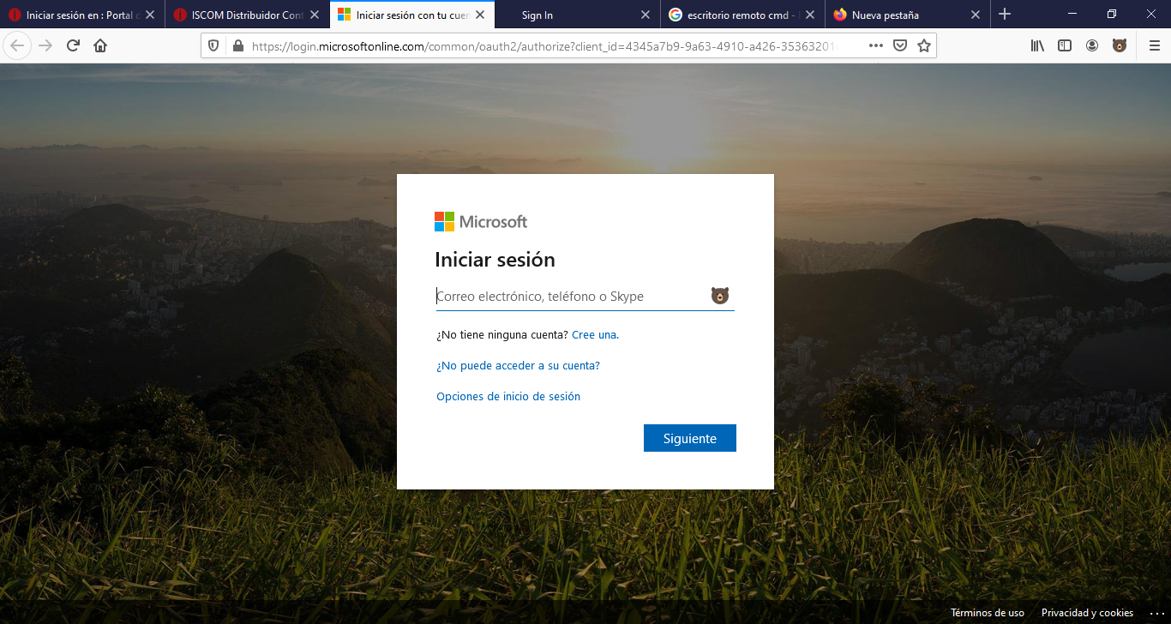Open ¿No puede acceder a su cuenta? link
This screenshot has width=1171, height=624.
click(x=518, y=365)
